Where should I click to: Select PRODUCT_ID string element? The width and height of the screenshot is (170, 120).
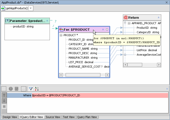coord(81,40)
